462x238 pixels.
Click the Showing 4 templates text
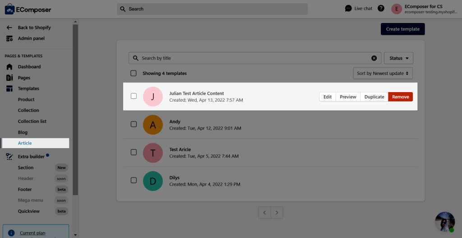pos(165,73)
